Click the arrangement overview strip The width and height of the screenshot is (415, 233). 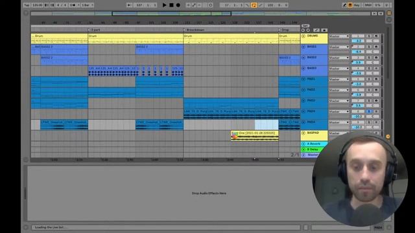[200, 14]
